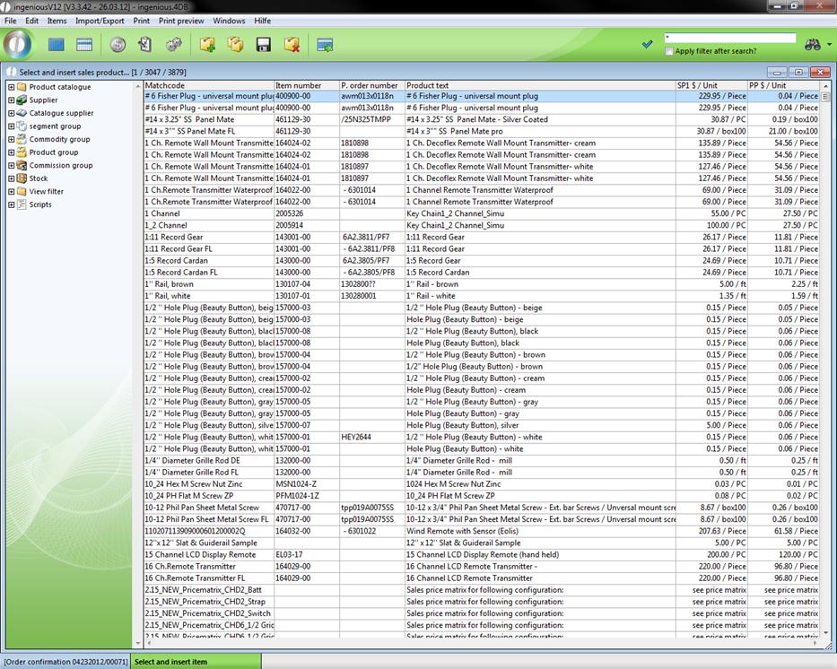Open the Print preview menu

click(181, 20)
